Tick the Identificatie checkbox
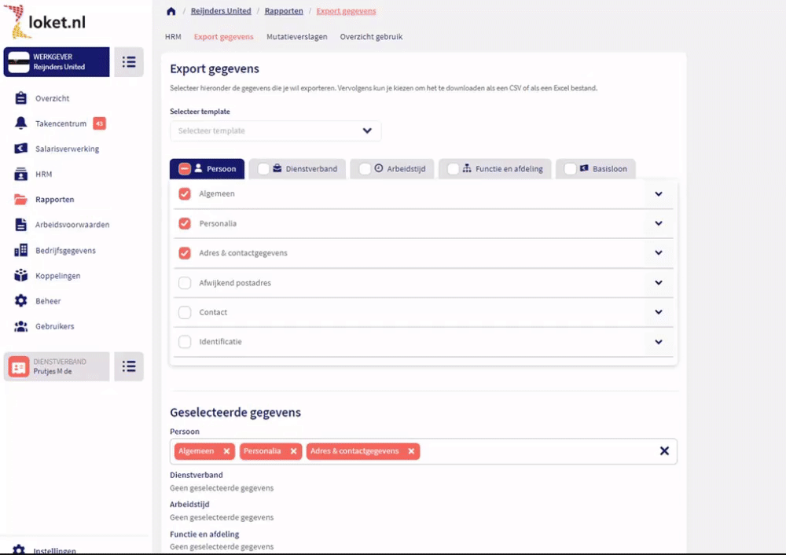This screenshot has width=786, height=555. pyautogui.click(x=185, y=342)
